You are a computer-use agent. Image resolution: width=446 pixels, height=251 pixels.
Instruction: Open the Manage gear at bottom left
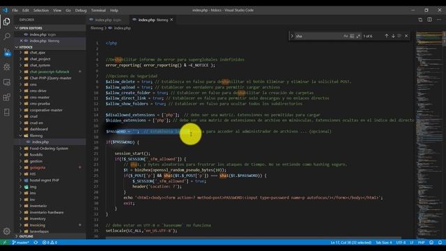click(6, 231)
